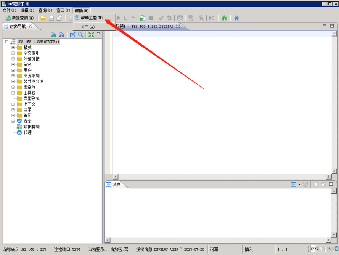Select the 工具包 tree item
This screenshot has height=255, width=339.
(29, 93)
